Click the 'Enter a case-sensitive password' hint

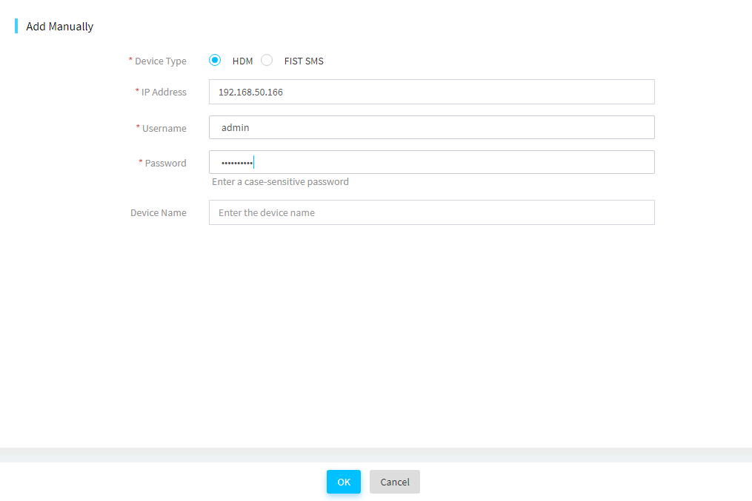coord(280,182)
